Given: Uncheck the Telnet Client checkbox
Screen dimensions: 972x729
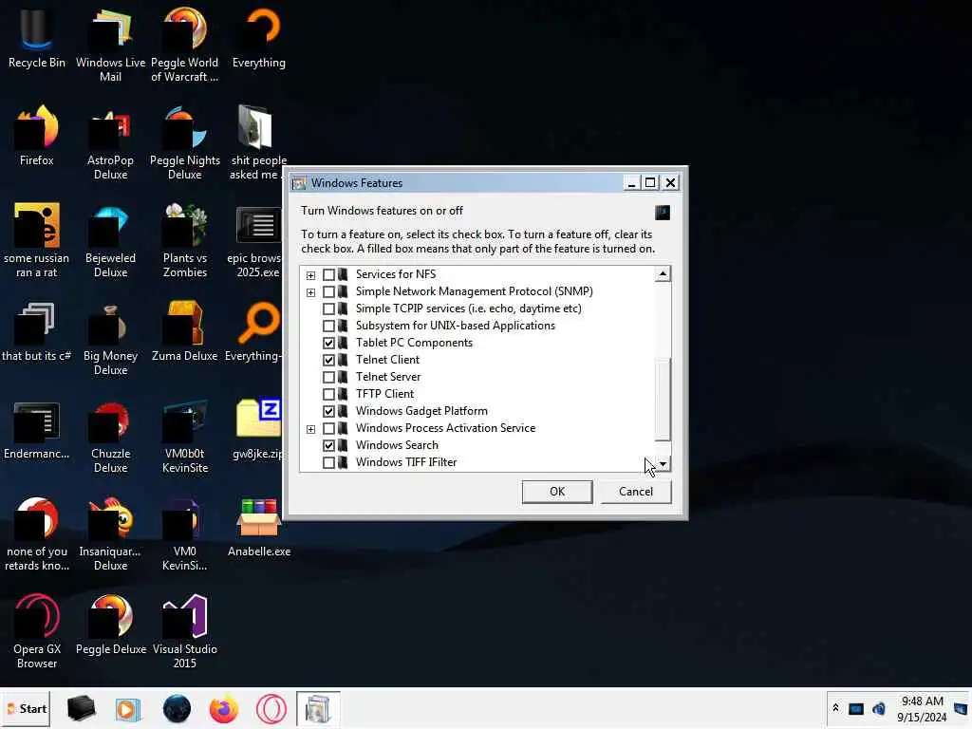Looking at the screenshot, I should pos(328,360).
